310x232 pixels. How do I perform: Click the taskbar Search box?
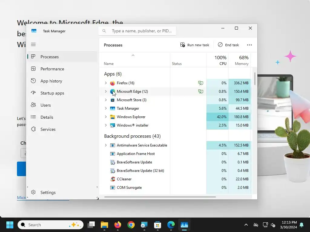(51, 225)
